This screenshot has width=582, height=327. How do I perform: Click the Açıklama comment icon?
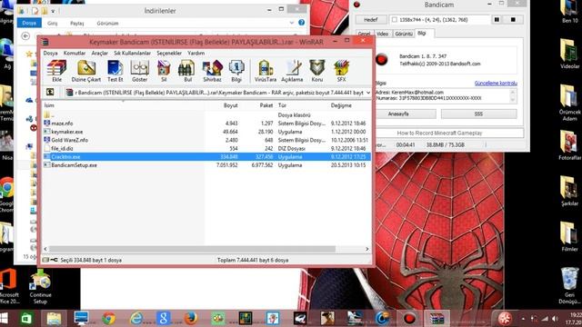click(x=292, y=71)
